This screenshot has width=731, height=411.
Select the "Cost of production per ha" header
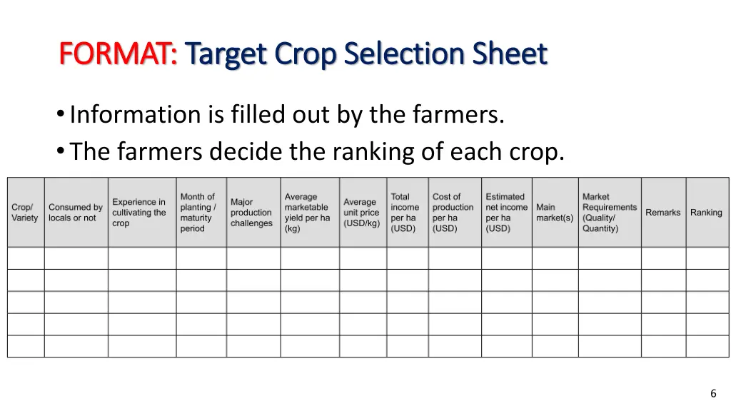[453, 213]
